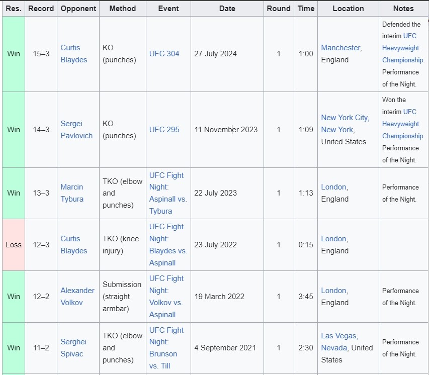Click the Opponent column header
The height and width of the screenshot is (375, 429).
pyautogui.click(x=78, y=9)
